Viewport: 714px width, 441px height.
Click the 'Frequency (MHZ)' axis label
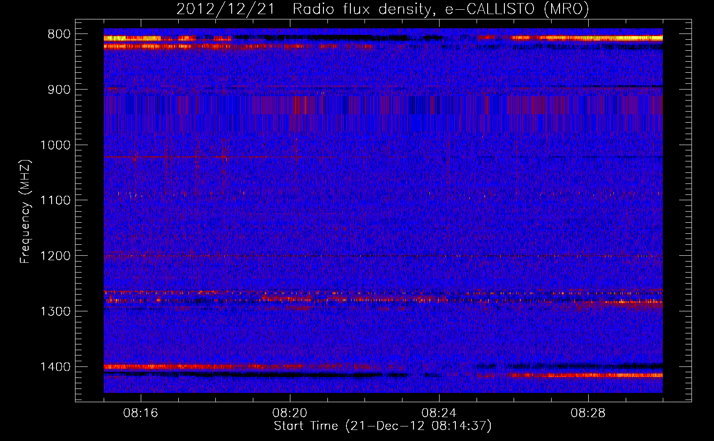pos(25,212)
